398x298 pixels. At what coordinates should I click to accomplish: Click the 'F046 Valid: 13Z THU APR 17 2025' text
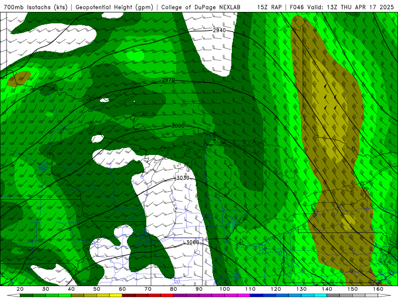point(342,7)
